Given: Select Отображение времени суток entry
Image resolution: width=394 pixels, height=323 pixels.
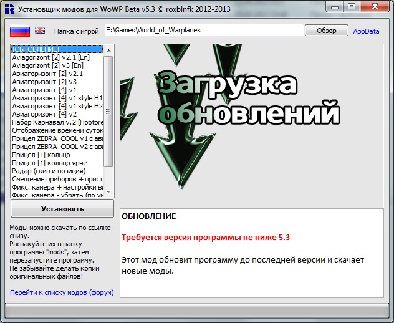Looking at the screenshot, I should coord(57,130).
